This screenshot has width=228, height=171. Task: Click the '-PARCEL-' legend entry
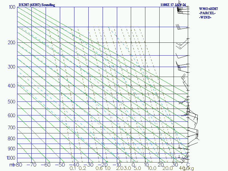click(207, 13)
